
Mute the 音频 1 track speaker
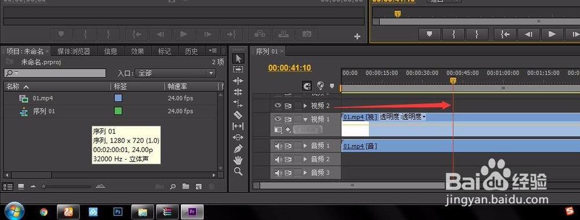(x=278, y=146)
